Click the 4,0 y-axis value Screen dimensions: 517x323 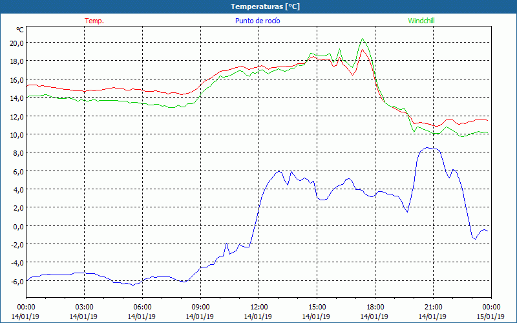(x=18, y=189)
